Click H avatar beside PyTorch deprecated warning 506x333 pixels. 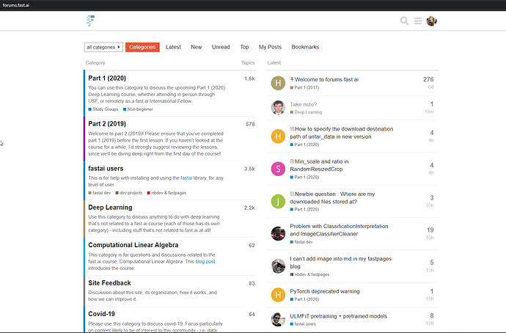click(x=278, y=295)
